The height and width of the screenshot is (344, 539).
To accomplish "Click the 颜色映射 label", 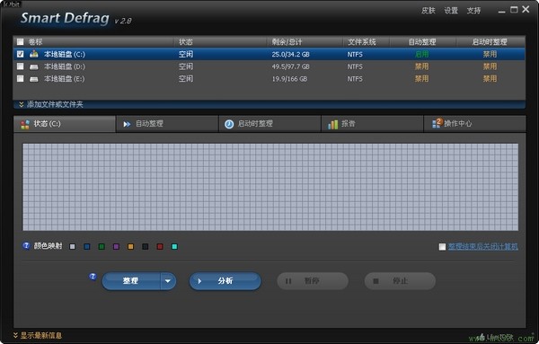I will pyautogui.click(x=49, y=246).
